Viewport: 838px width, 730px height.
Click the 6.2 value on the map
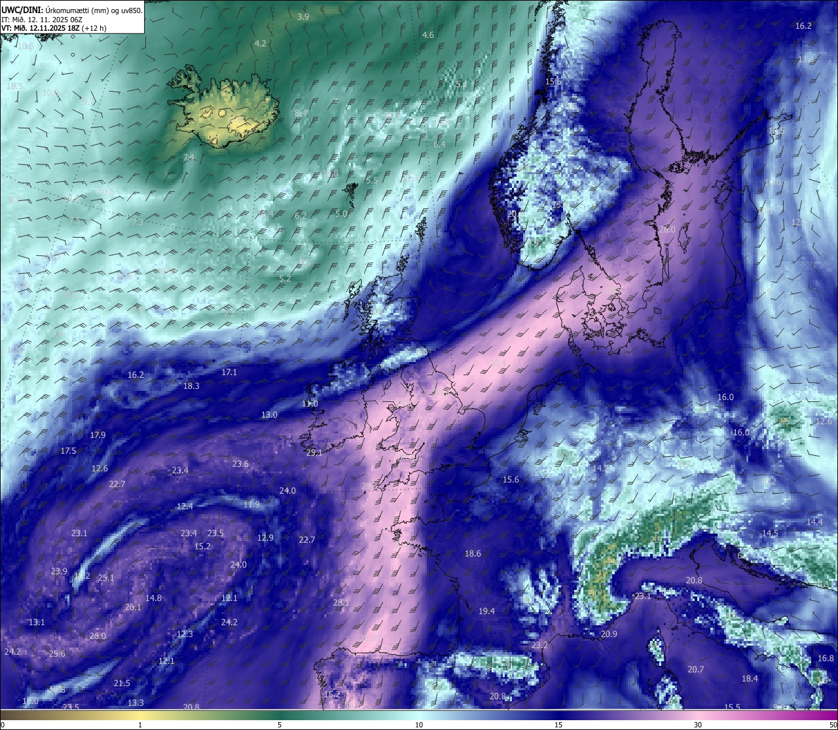click(x=301, y=215)
